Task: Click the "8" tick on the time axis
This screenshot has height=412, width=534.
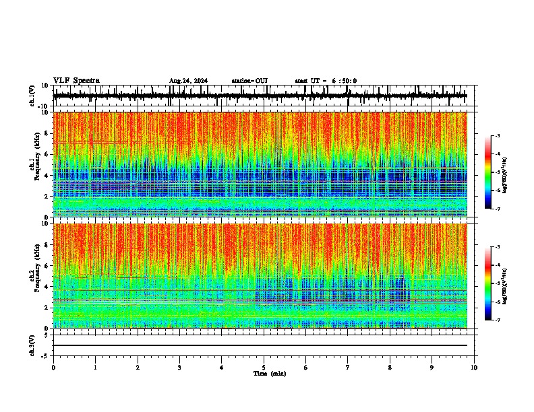Action: click(x=390, y=368)
